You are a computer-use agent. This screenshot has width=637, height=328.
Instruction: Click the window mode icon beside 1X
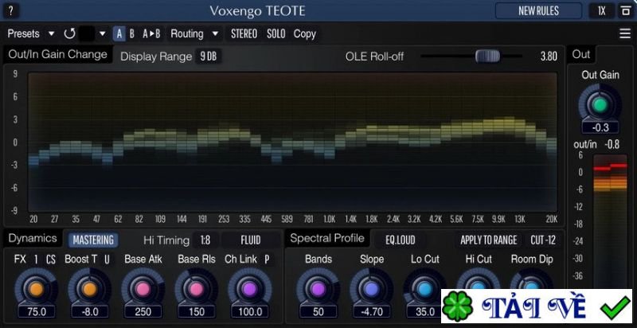(625, 11)
